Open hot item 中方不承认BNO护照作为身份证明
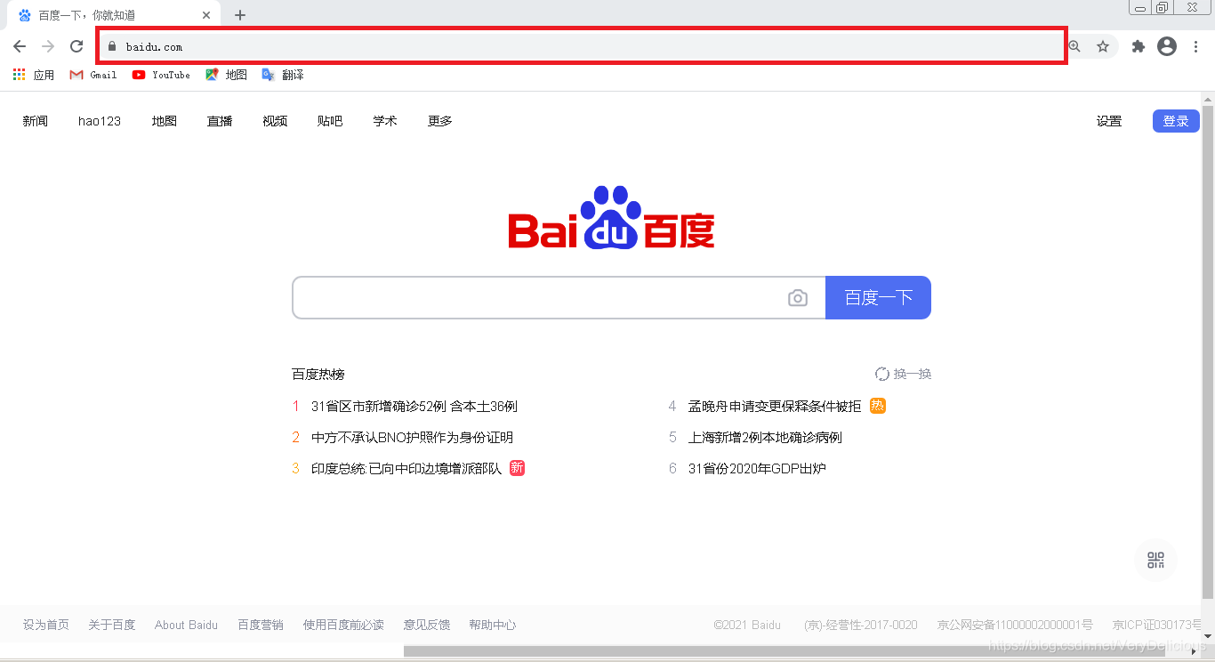This screenshot has height=662, width=1215. tap(412, 437)
